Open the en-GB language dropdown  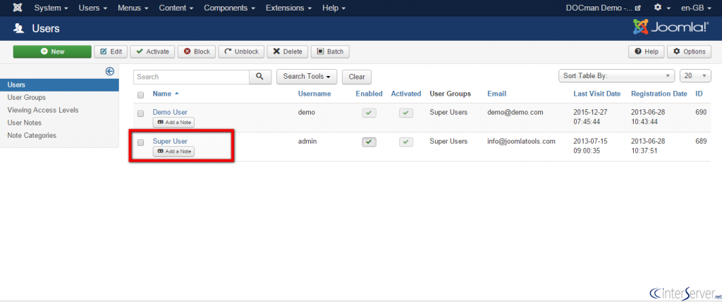[x=696, y=8]
